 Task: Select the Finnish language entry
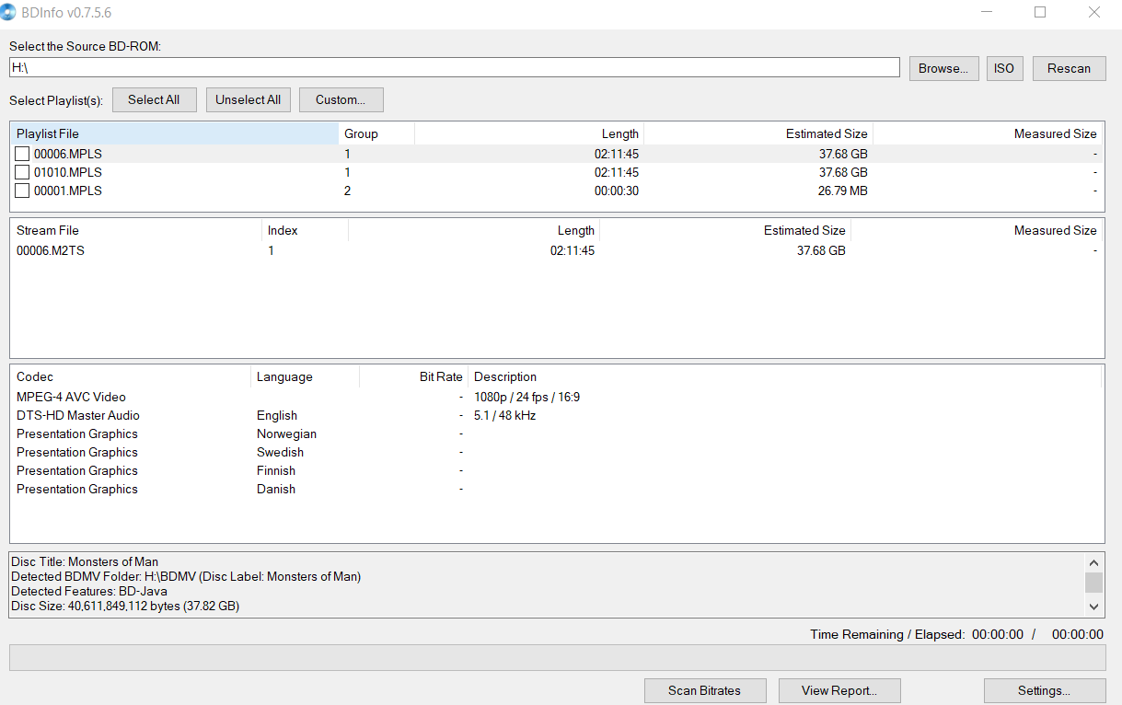(x=276, y=470)
